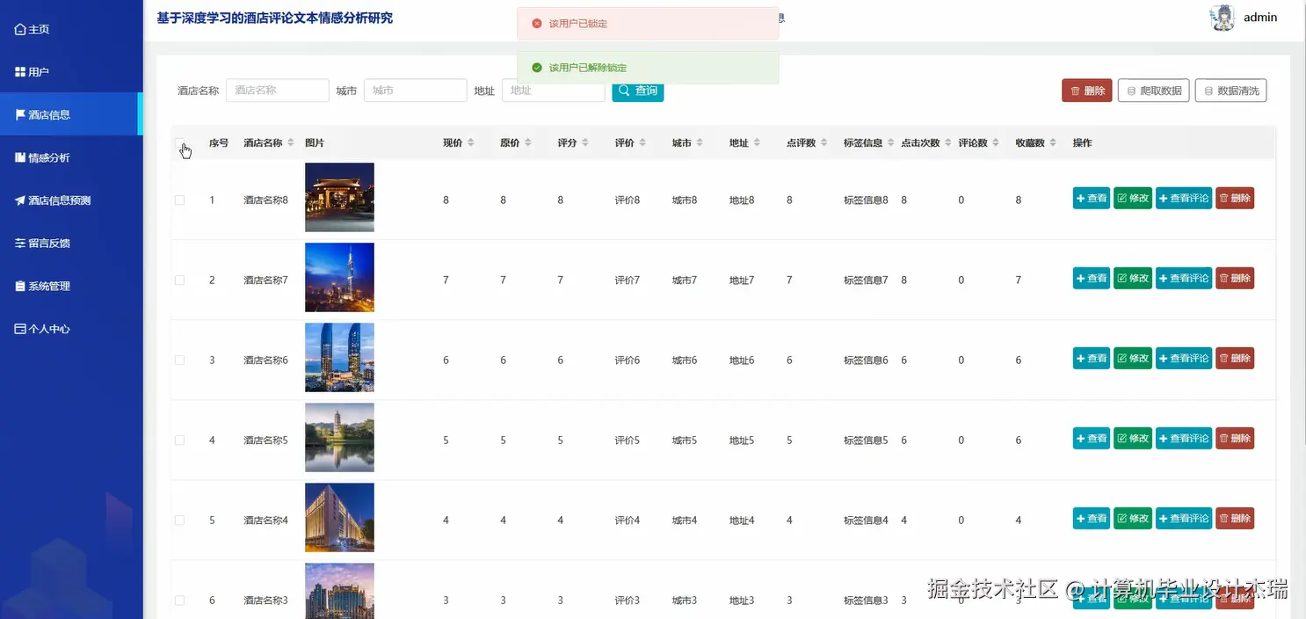The image size is (1306, 619).
Task: Click 修改 button for 酒店名称5
Action: [1133, 439]
